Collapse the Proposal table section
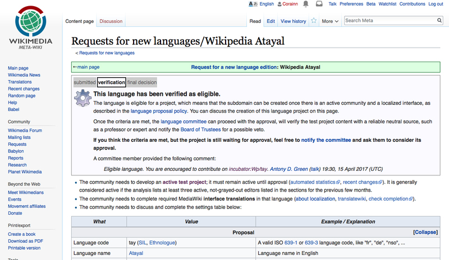The height and width of the screenshot is (260, 449). pos(425,232)
